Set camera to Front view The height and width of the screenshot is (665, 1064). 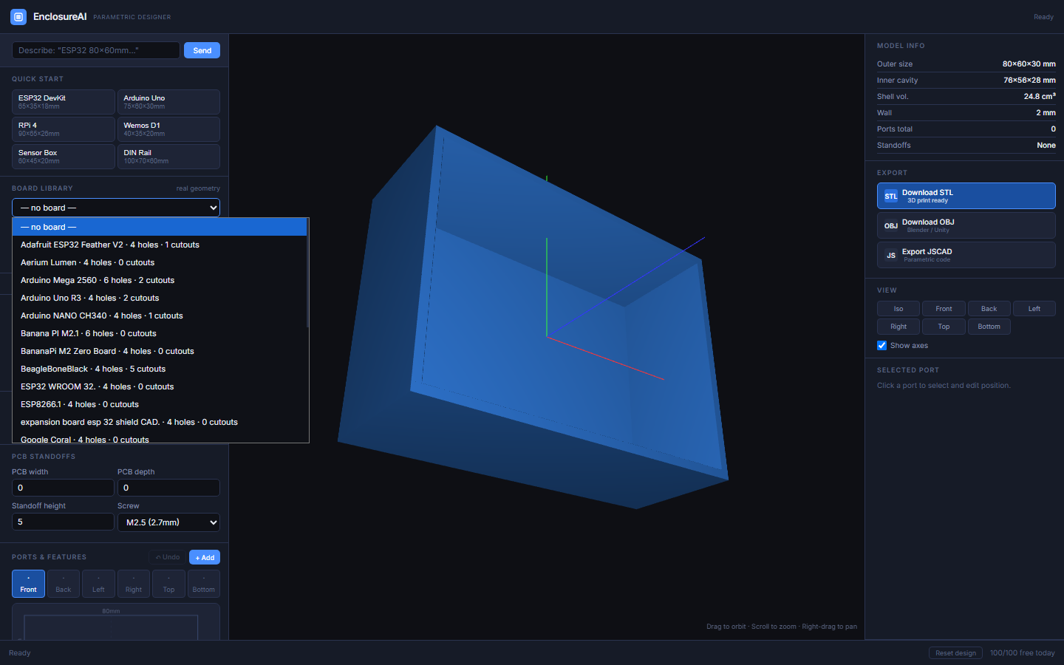[x=944, y=309]
